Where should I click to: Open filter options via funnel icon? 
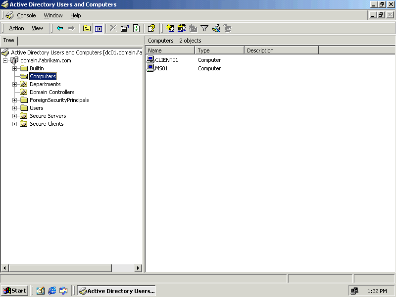(204, 28)
